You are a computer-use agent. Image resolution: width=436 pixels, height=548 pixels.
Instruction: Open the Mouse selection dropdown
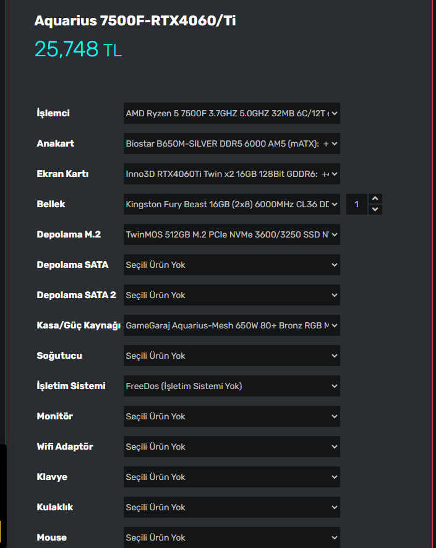tap(232, 537)
